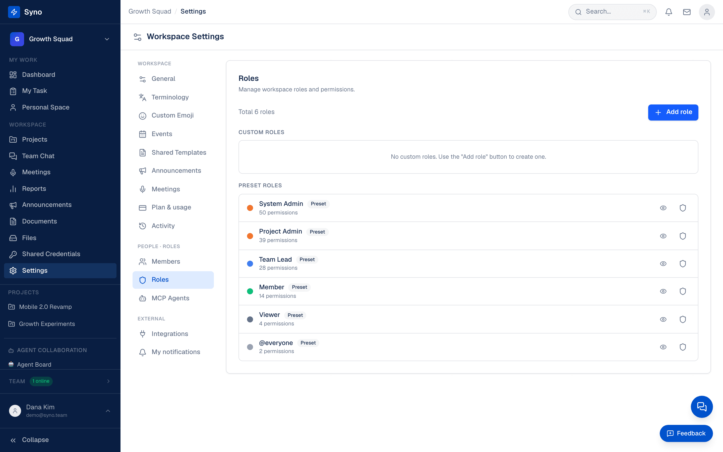Open the Feedback button

(686, 433)
